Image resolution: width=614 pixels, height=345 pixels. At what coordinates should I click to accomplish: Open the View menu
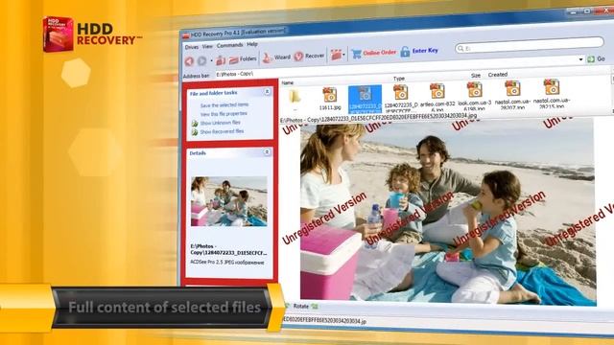tap(207, 46)
